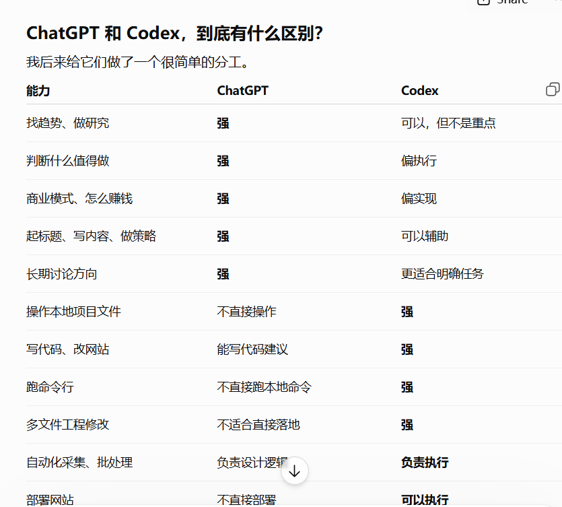Click ChatGPT's "强" in the 起标题、写内容 row
Image resolution: width=562 pixels, height=507 pixels.
[223, 236]
